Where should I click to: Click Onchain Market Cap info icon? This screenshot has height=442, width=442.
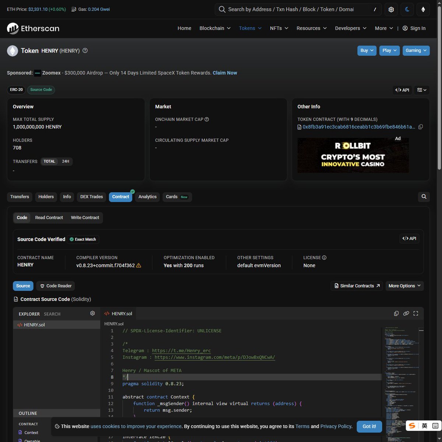pos(207,119)
